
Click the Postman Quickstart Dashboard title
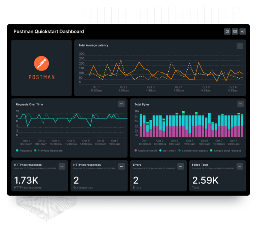click(x=49, y=32)
